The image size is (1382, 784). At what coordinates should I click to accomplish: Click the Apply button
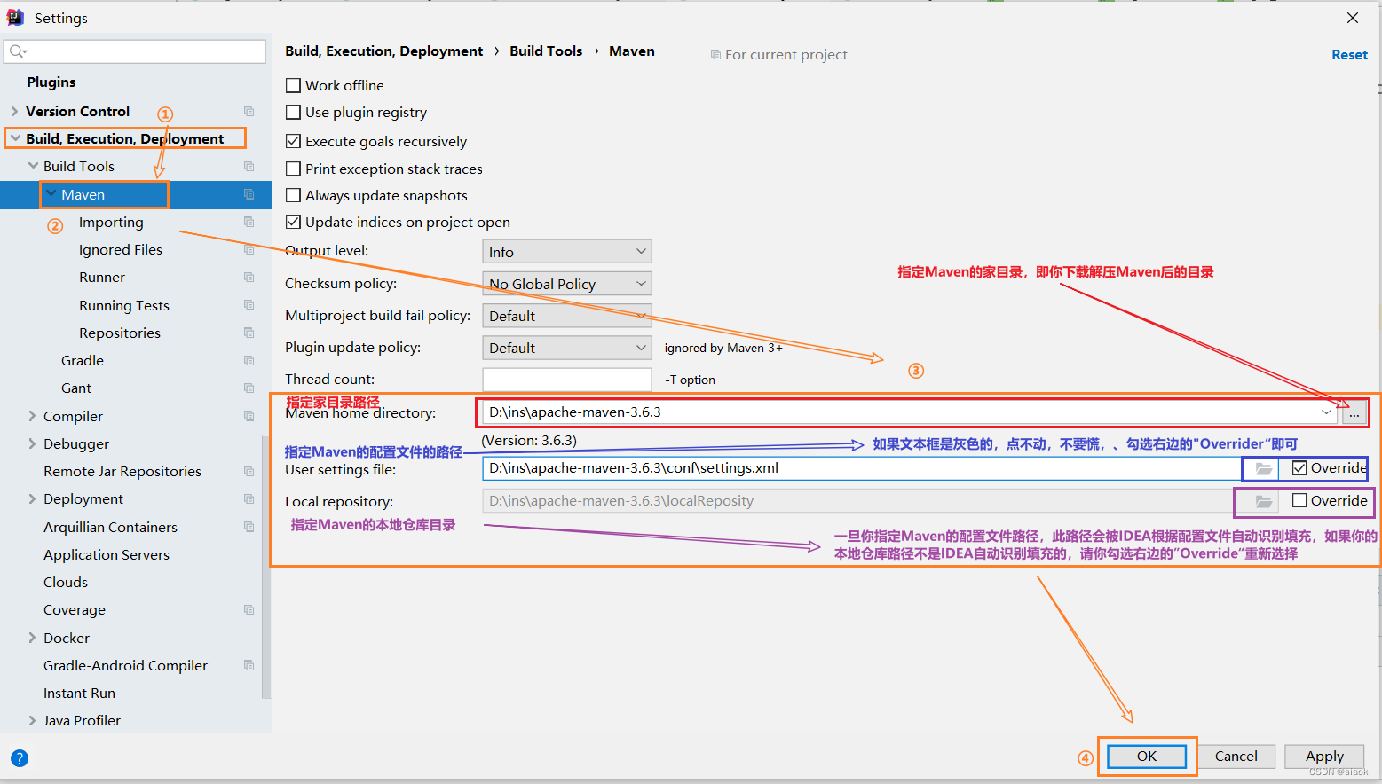coord(1324,757)
